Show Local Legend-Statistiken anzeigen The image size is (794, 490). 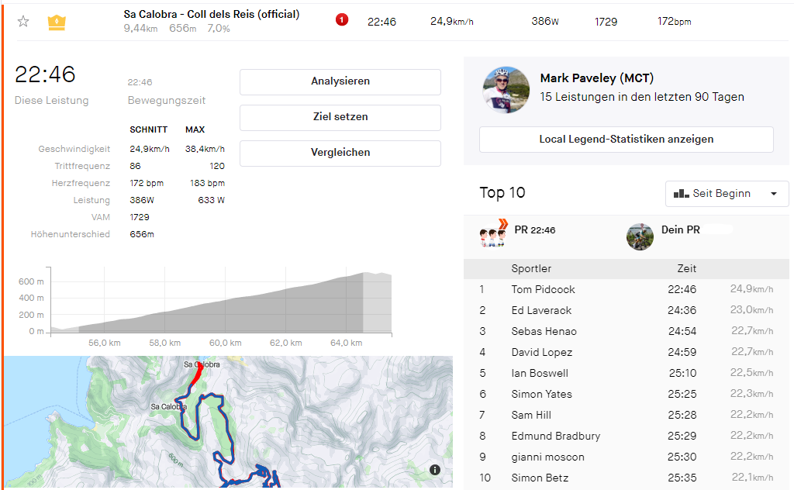point(626,140)
